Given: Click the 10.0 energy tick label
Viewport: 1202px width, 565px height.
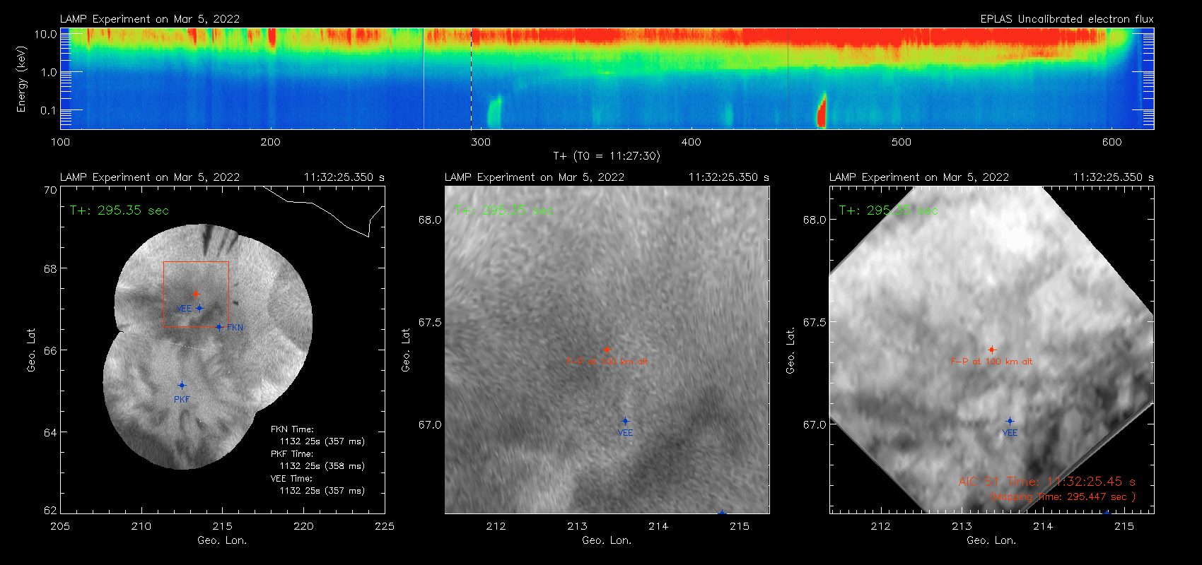Looking at the screenshot, I should point(46,34).
